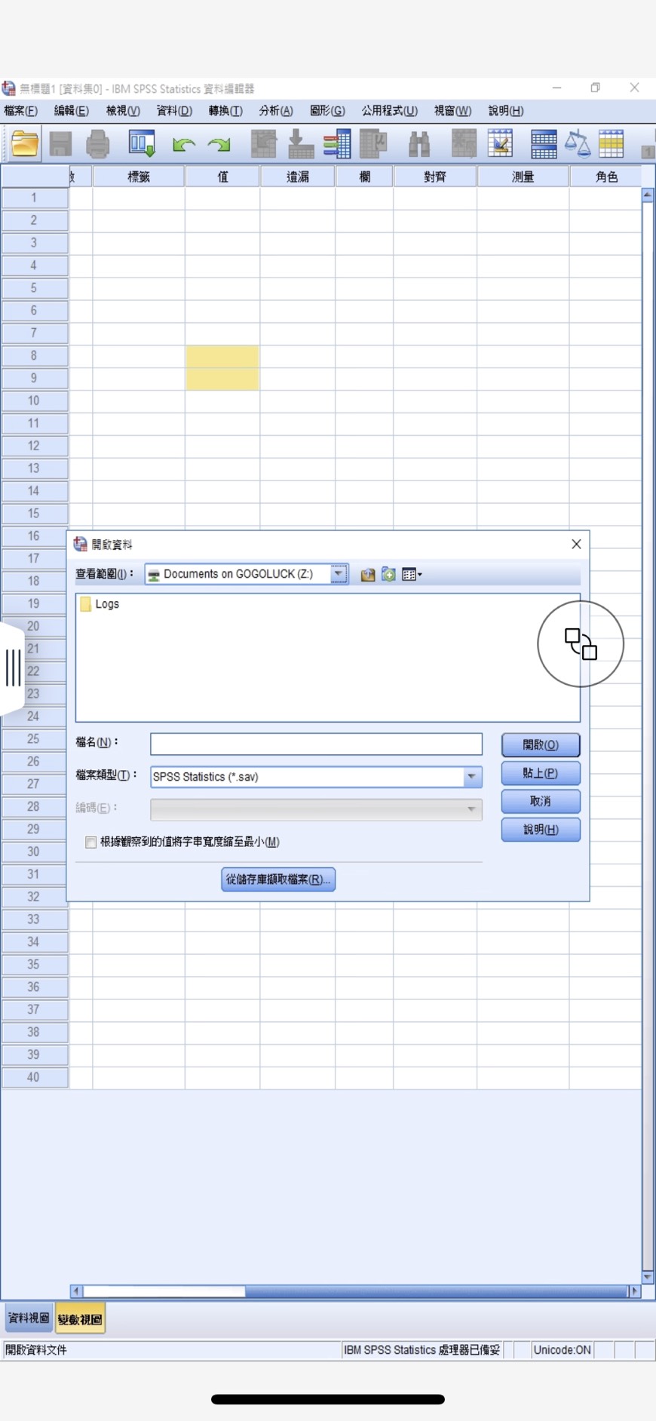
Task: Click the up one folder level icon
Action: tap(368, 575)
